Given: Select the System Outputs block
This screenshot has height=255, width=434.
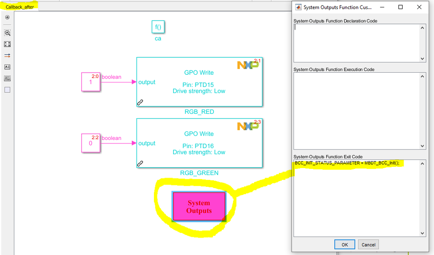Looking at the screenshot, I should click(199, 207).
